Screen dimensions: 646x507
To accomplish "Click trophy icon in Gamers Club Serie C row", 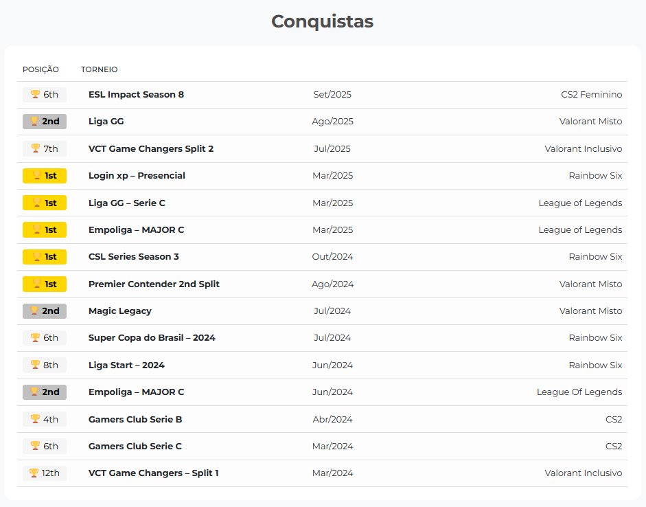I will click(36, 446).
